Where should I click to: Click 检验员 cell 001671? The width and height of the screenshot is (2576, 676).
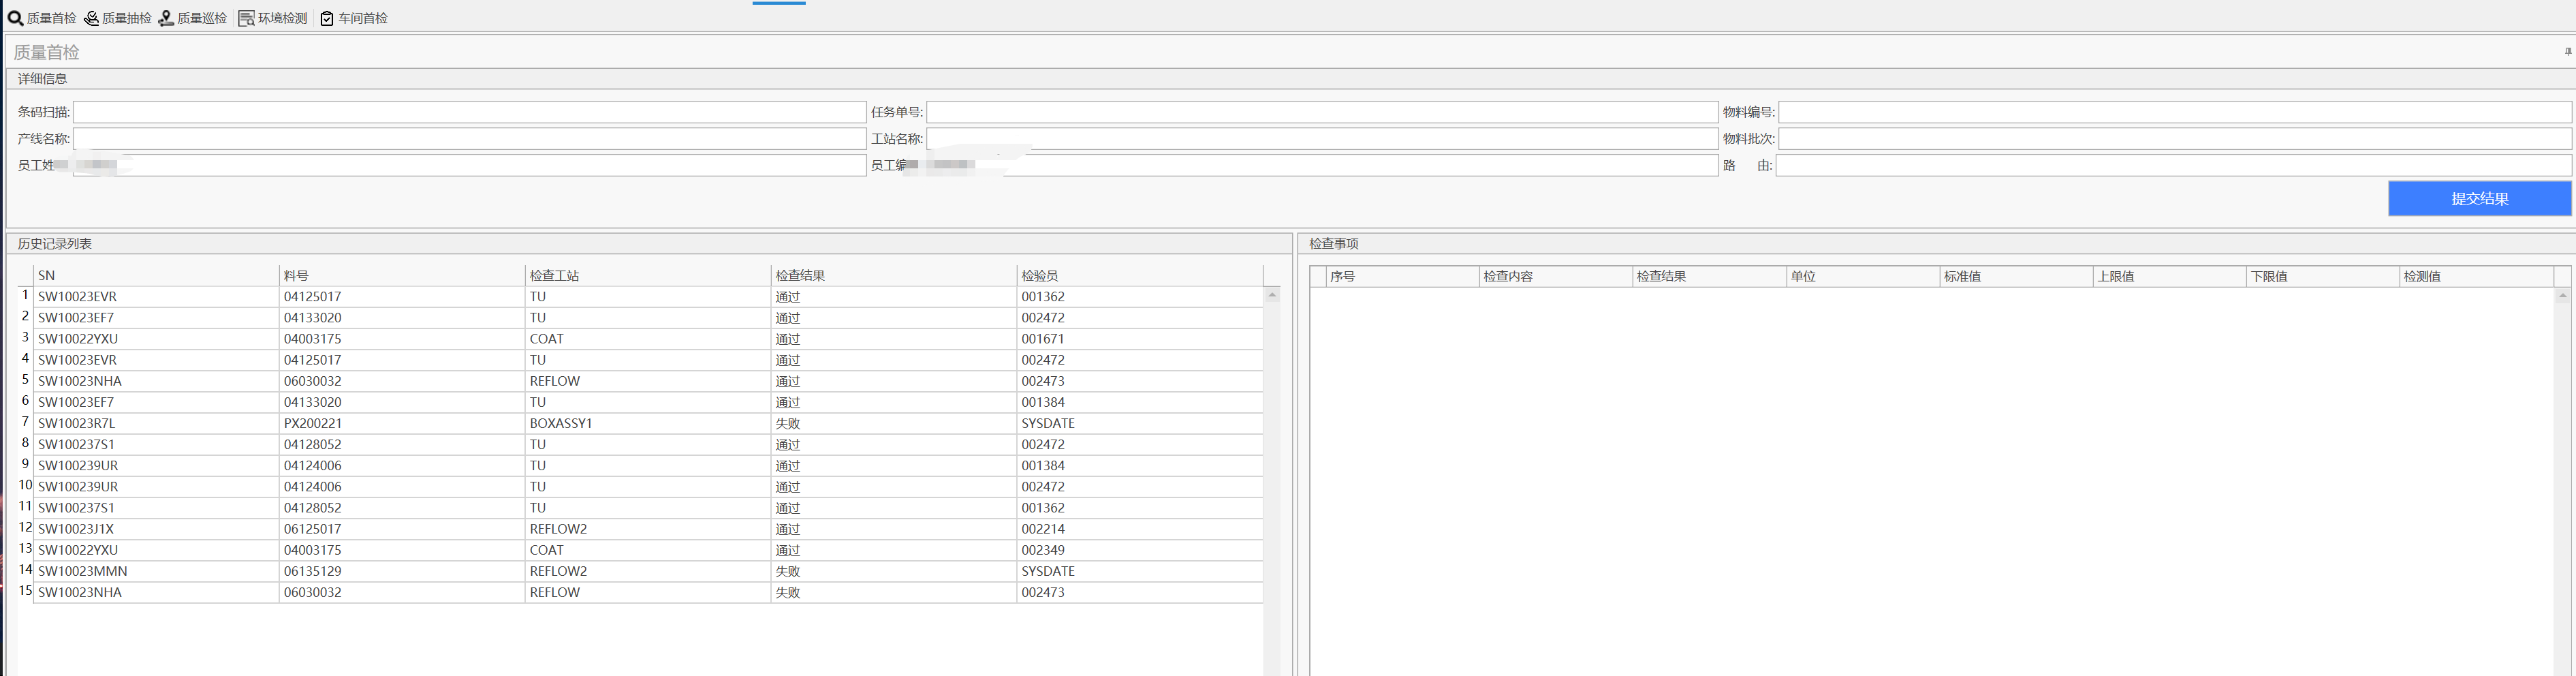1140,339
